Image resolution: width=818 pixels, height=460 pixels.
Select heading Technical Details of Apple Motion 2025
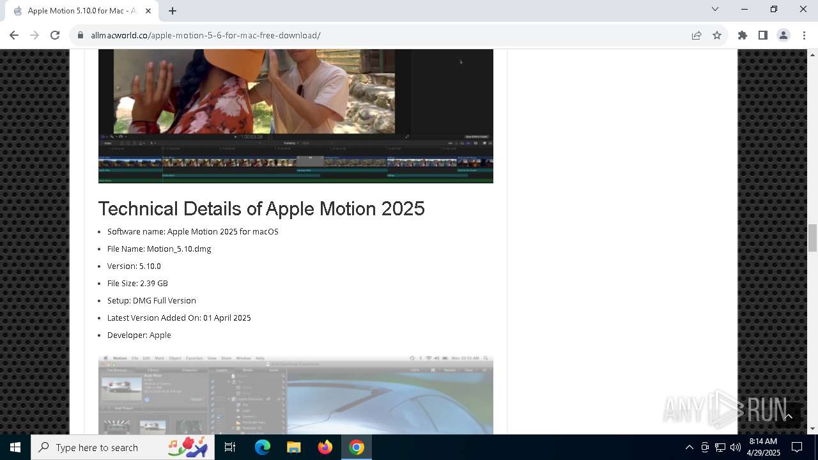(261, 208)
